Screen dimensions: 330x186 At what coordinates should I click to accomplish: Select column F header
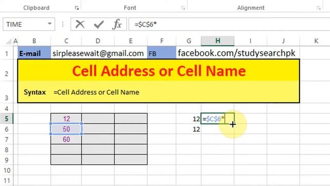click(x=161, y=41)
